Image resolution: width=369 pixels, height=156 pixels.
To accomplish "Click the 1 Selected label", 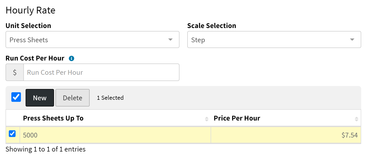I will (x=110, y=98).
